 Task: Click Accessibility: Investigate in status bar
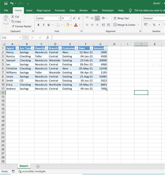(x=32, y=171)
